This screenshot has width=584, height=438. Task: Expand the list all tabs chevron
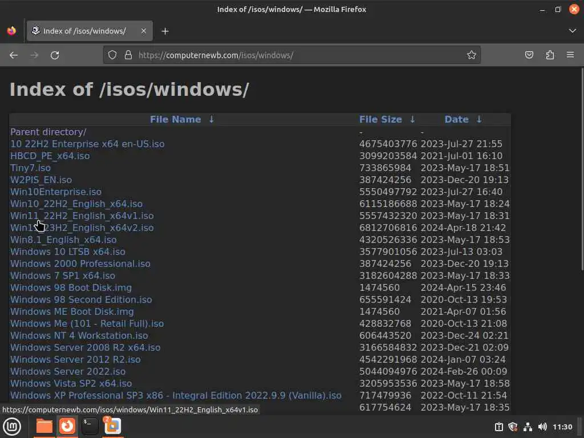click(x=573, y=31)
